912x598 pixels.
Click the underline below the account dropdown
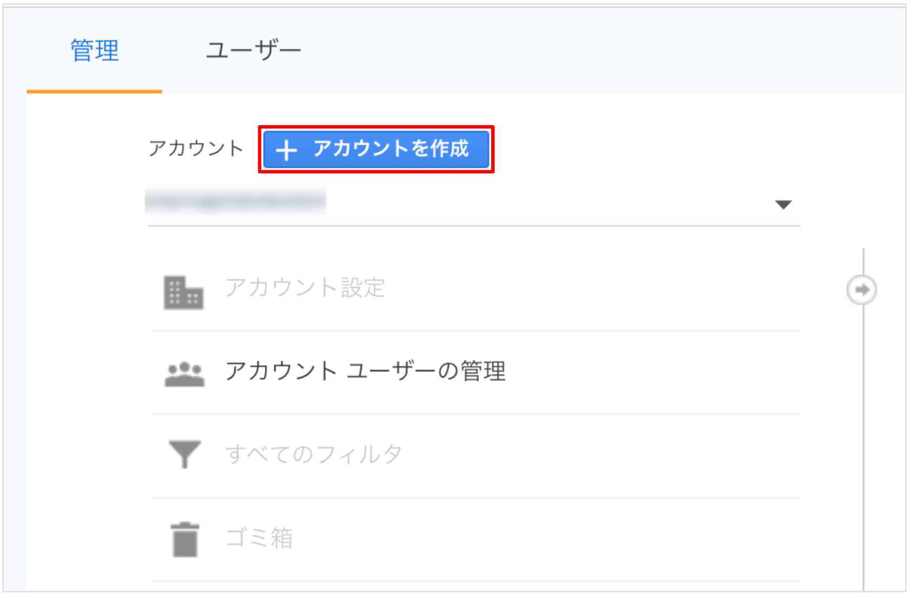click(x=474, y=226)
